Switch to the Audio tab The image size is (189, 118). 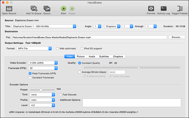point(92,57)
